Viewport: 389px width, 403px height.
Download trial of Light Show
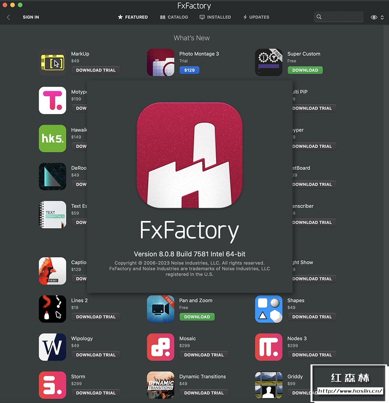pos(314,279)
